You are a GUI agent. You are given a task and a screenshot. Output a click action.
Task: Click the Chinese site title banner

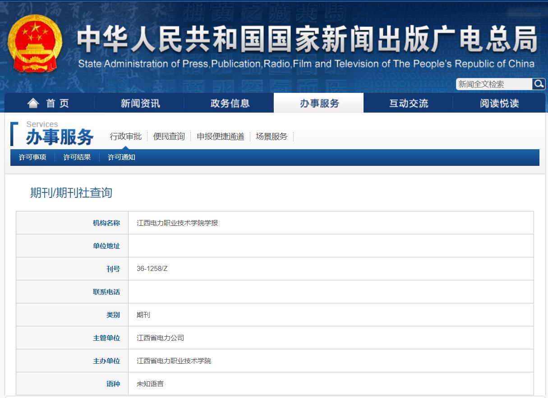point(307,40)
